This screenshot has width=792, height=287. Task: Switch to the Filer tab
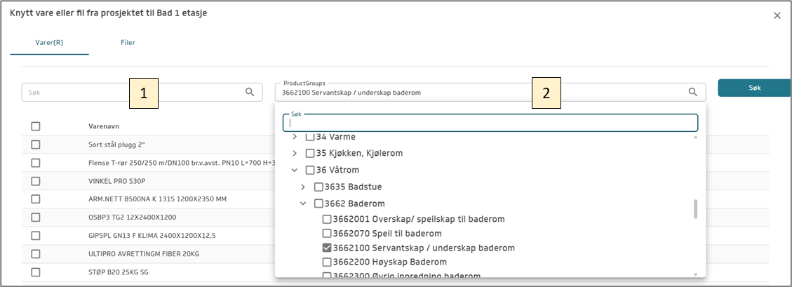pos(128,43)
